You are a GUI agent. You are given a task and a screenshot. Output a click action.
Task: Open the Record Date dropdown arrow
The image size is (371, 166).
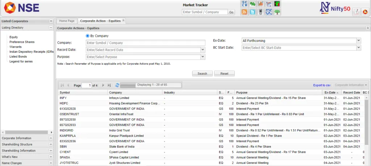(x=203, y=50)
